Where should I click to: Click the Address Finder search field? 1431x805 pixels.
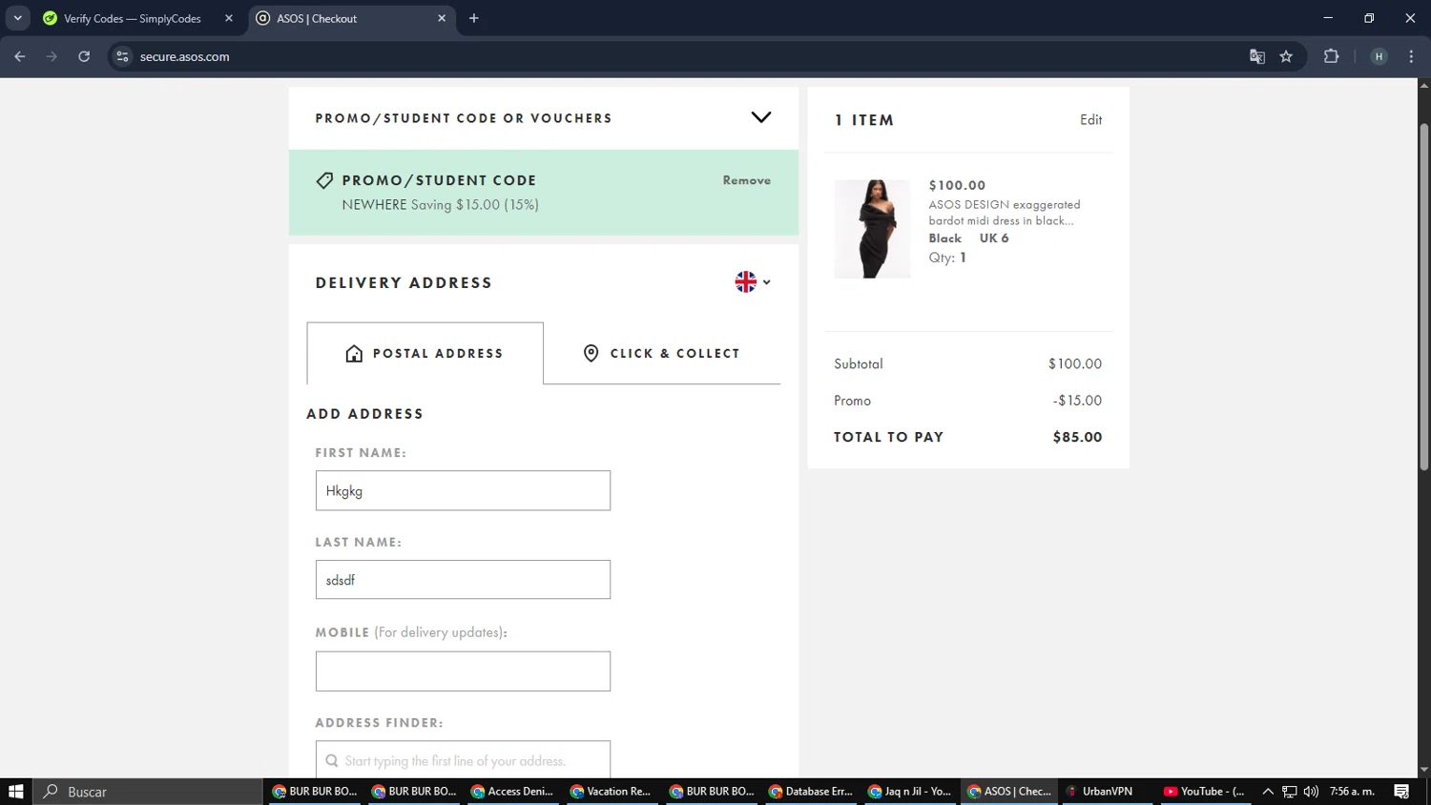click(x=463, y=760)
